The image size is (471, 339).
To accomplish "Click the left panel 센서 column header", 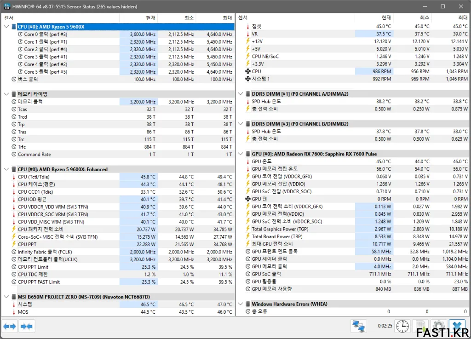I will 60,18.
